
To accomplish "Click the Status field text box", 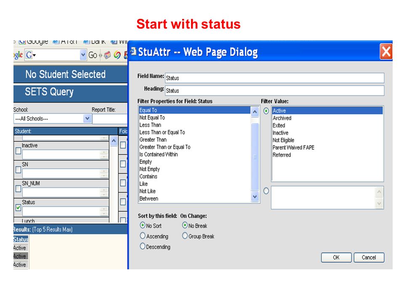I will coord(61,211).
